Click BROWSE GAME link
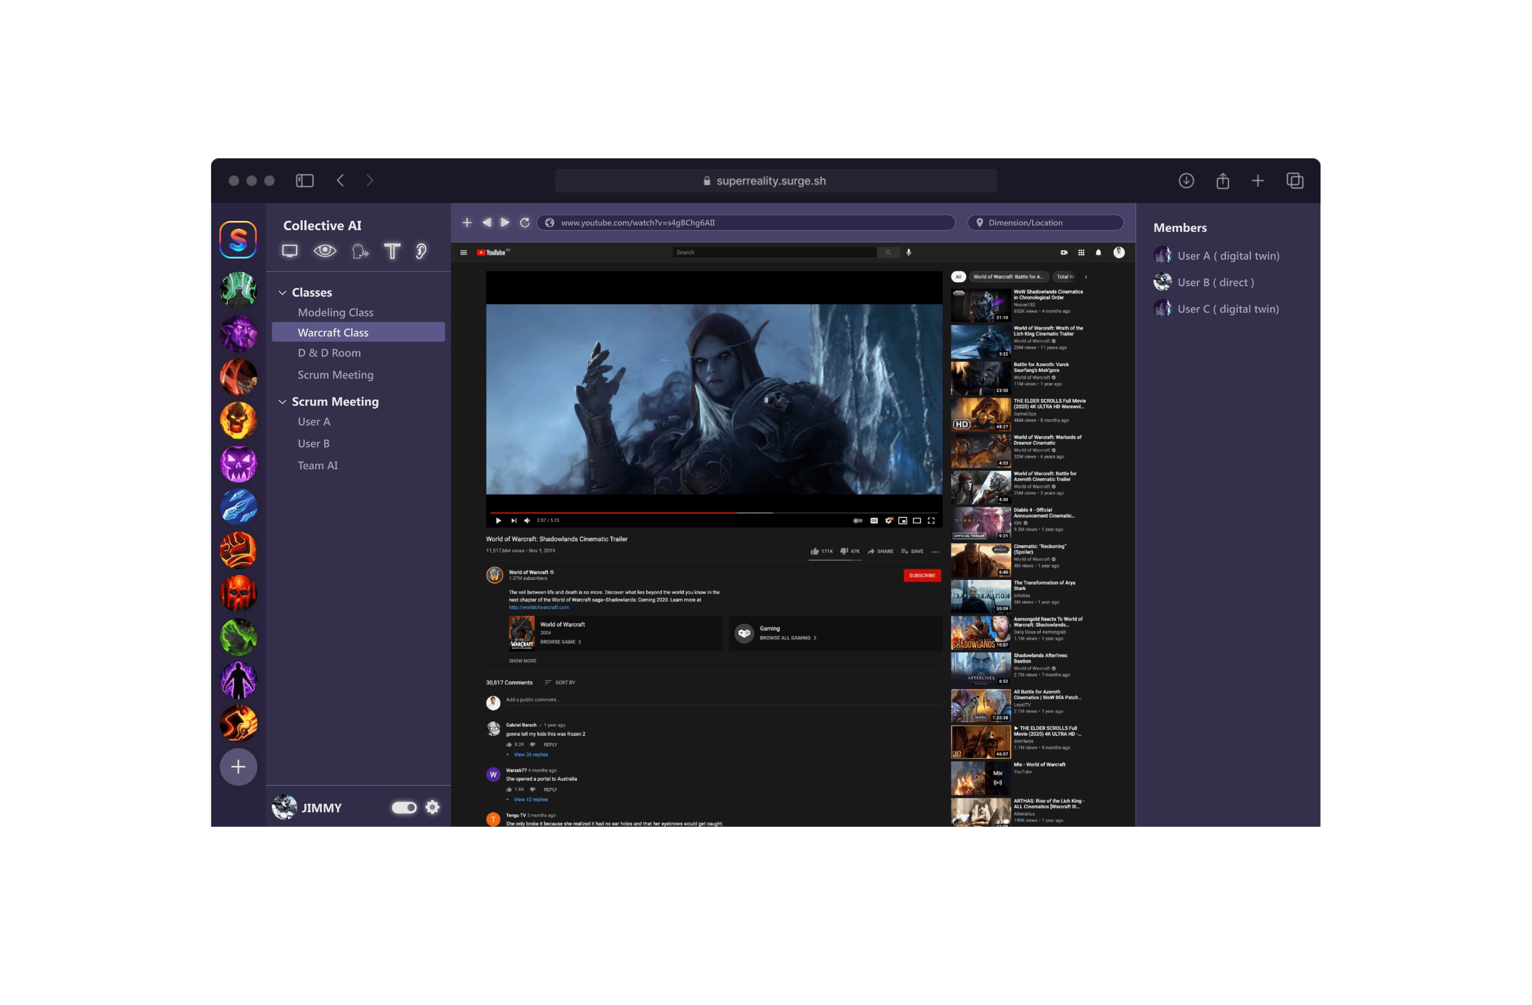The width and height of the screenshot is (1532, 1005). tap(561, 642)
